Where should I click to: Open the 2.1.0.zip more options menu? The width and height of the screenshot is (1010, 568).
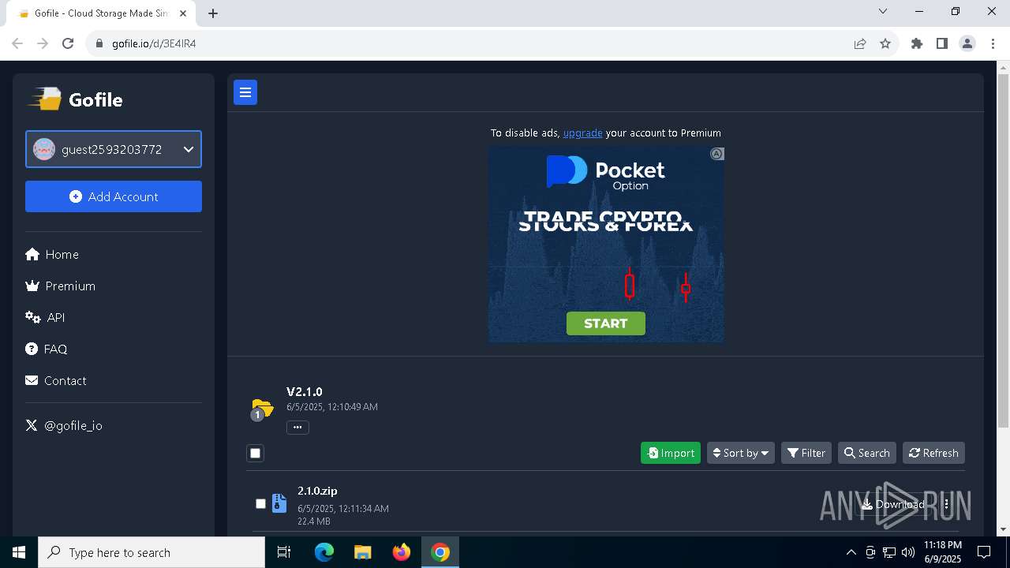coord(946,504)
